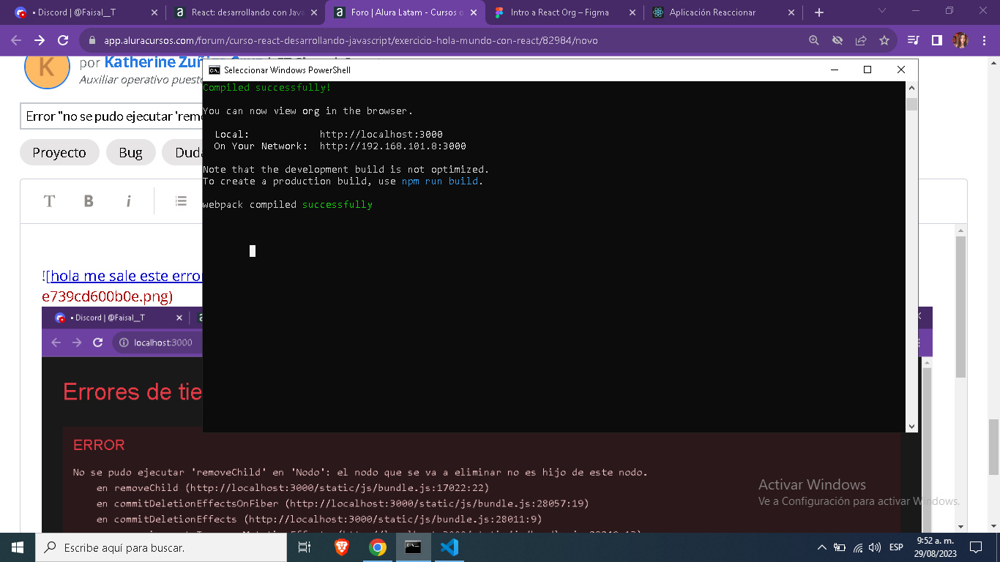Close the Figma Intro a React tab
The image size is (1000, 562).
coord(632,12)
